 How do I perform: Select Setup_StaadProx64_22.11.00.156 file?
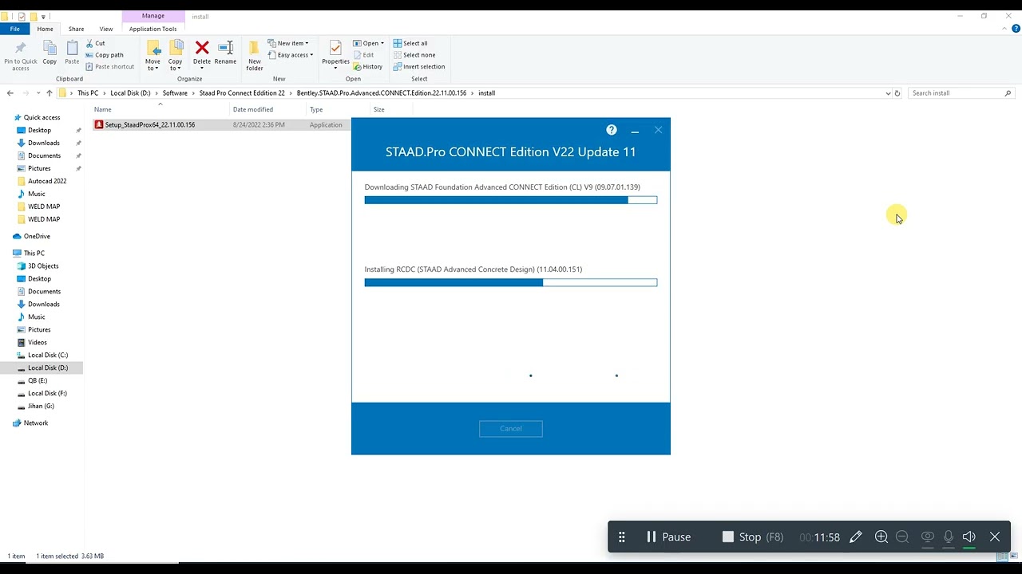point(150,125)
